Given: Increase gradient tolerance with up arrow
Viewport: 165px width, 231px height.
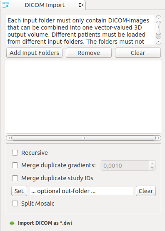Looking at the screenshot, I should coord(152,163).
